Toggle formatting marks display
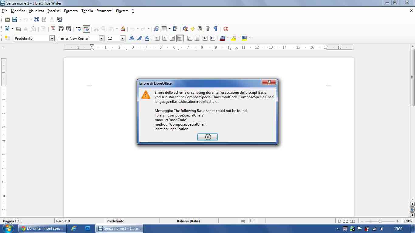Viewport: 415px width, 233px height. [216, 29]
